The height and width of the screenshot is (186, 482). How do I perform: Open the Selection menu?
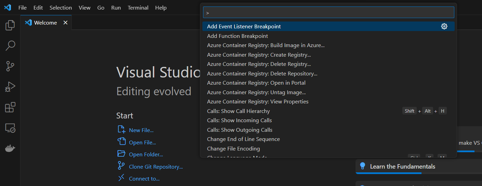click(61, 8)
